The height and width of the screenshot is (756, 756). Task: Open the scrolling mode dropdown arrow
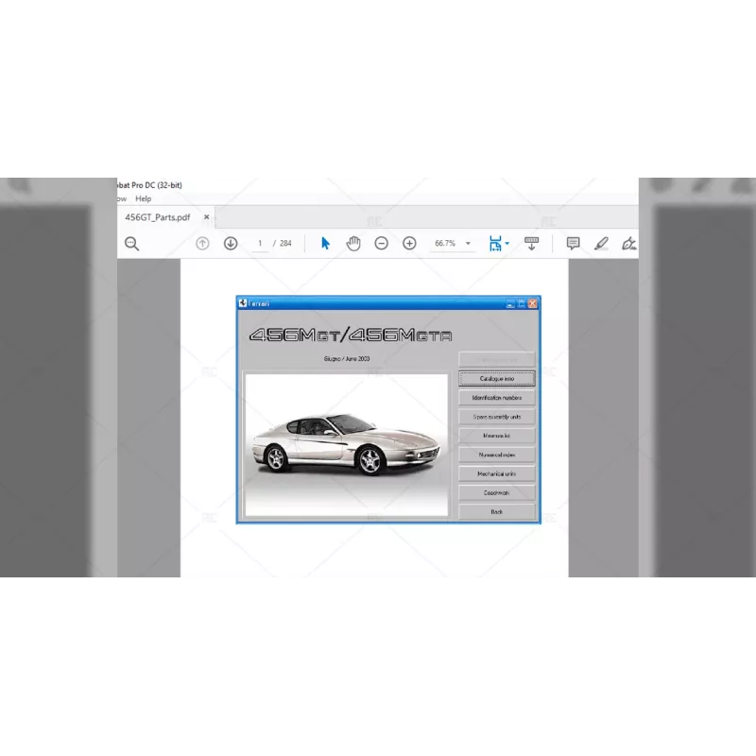tap(532, 243)
